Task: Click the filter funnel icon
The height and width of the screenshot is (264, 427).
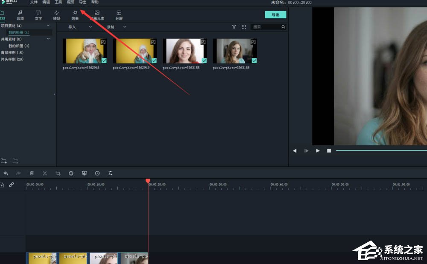Action: [x=234, y=27]
